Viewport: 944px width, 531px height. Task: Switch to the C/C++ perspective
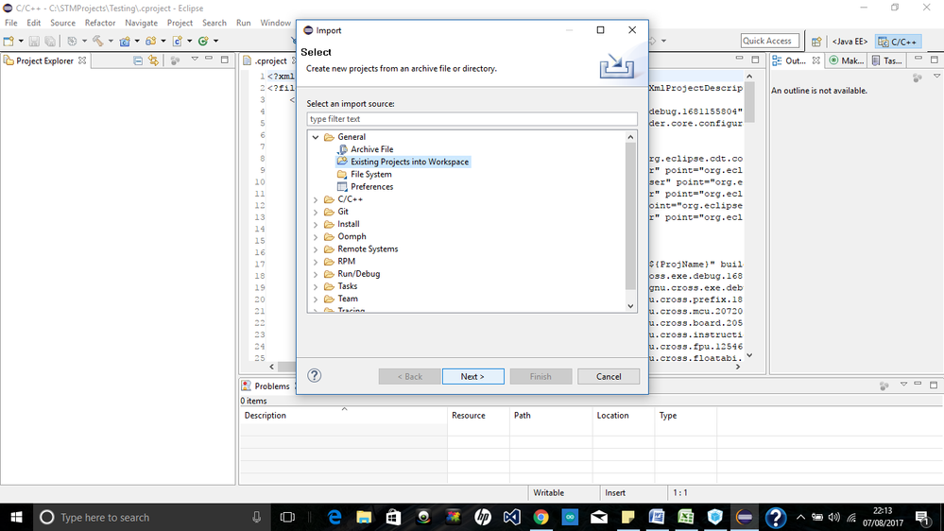[x=898, y=42]
